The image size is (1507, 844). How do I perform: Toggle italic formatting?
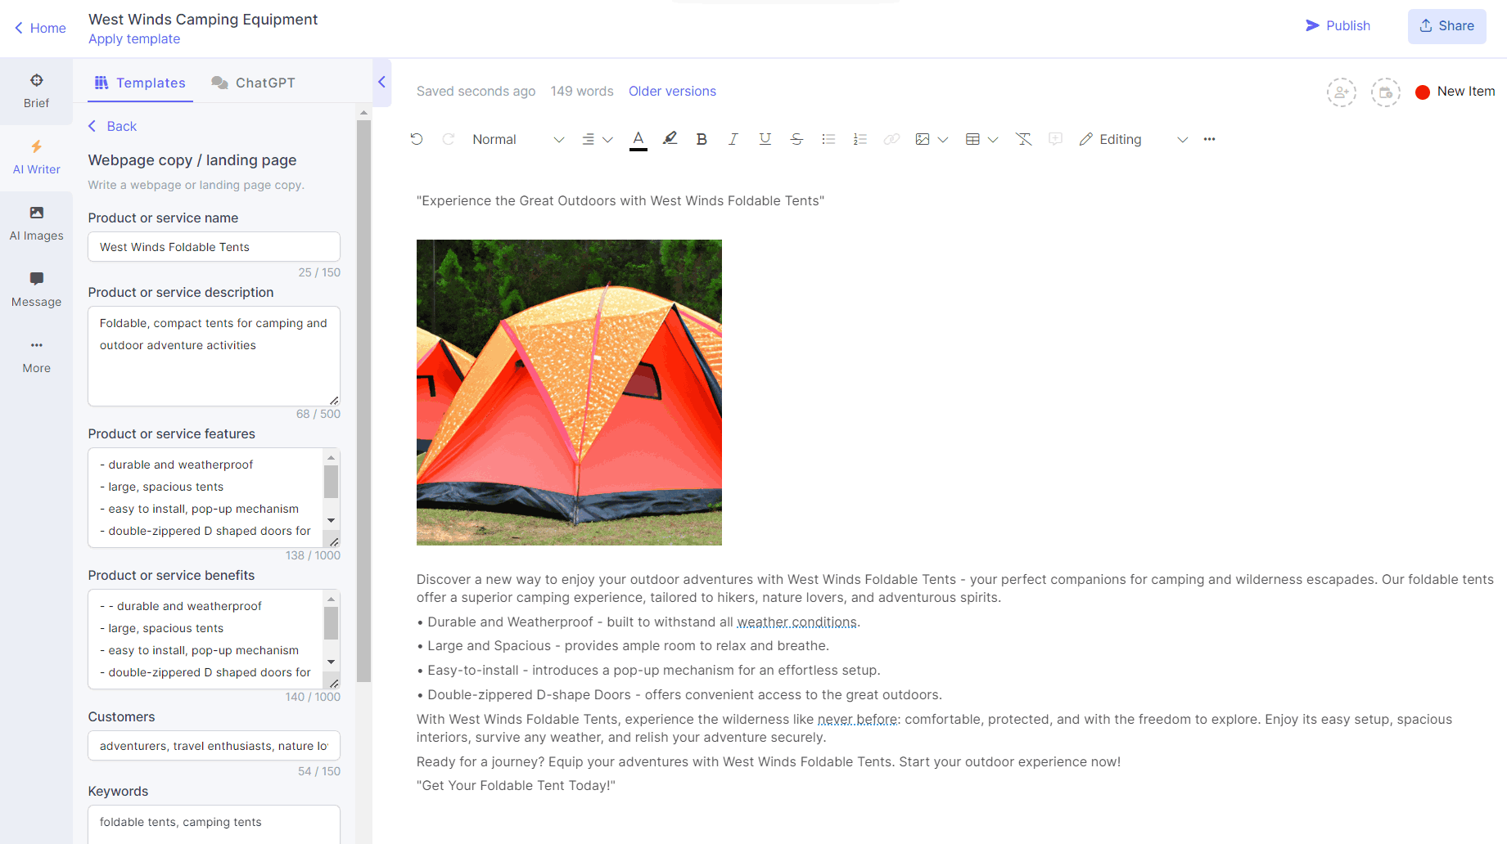(733, 139)
